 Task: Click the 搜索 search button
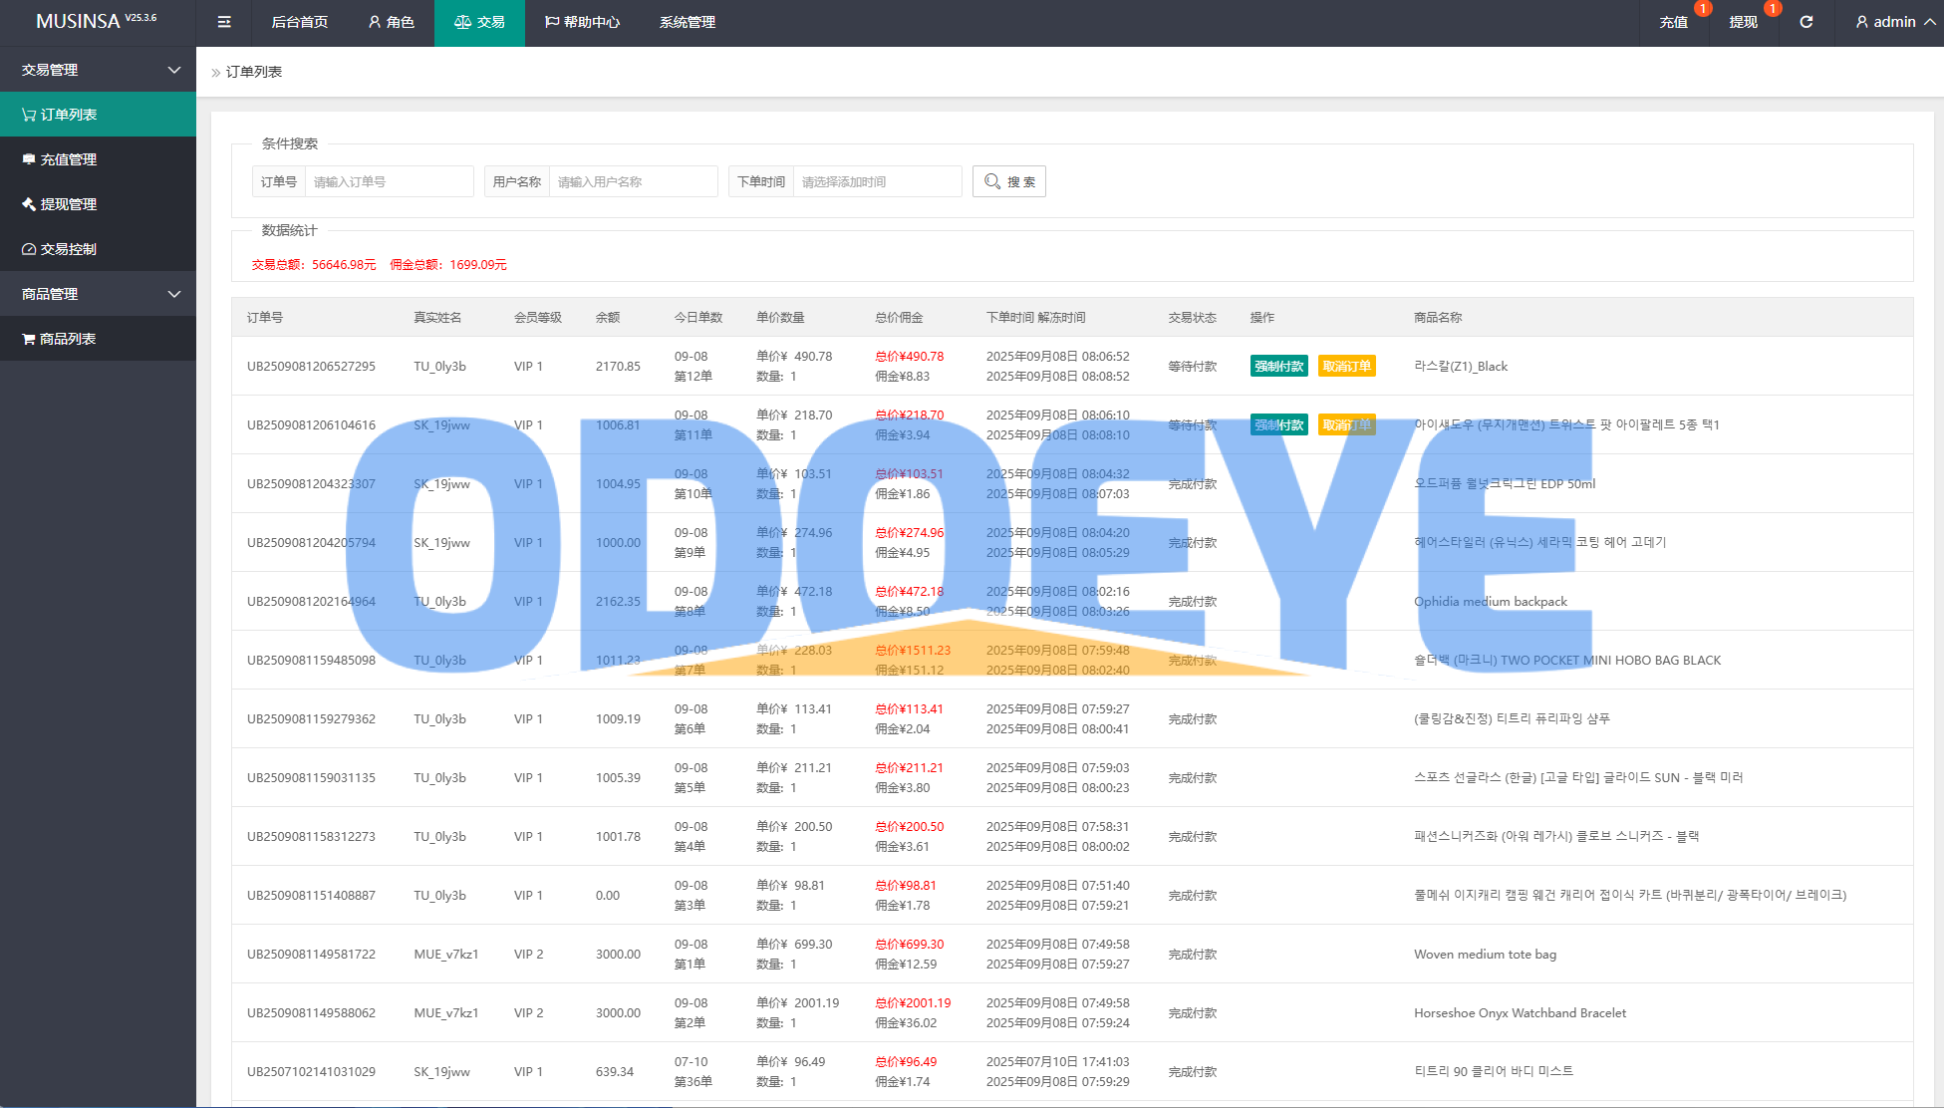point(1008,181)
